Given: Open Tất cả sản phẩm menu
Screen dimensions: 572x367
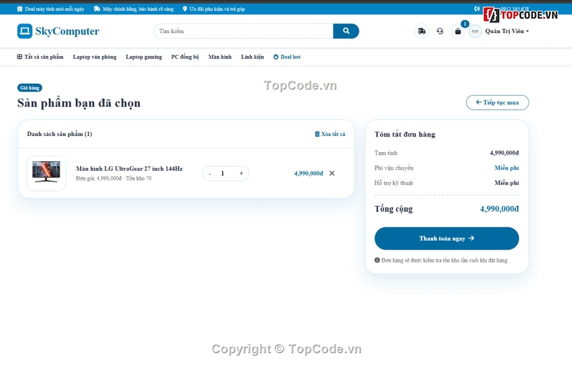Looking at the screenshot, I should pyautogui.click(x=40, y=57).
